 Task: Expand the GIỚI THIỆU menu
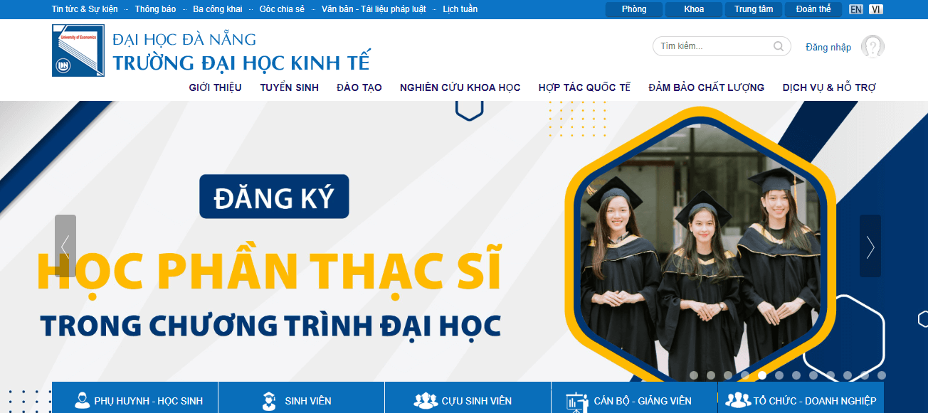[214, 87]
